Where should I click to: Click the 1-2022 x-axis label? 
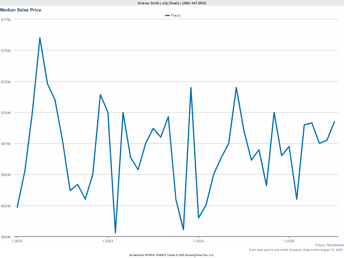pos(17,241)
